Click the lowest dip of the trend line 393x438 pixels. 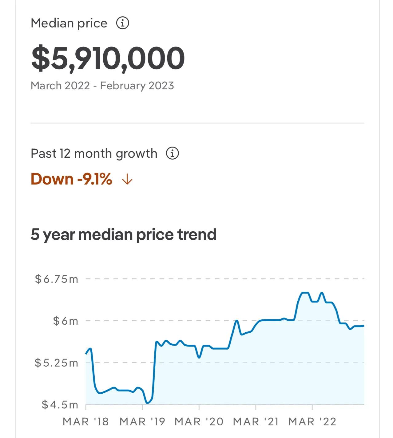tap(147, 403)
